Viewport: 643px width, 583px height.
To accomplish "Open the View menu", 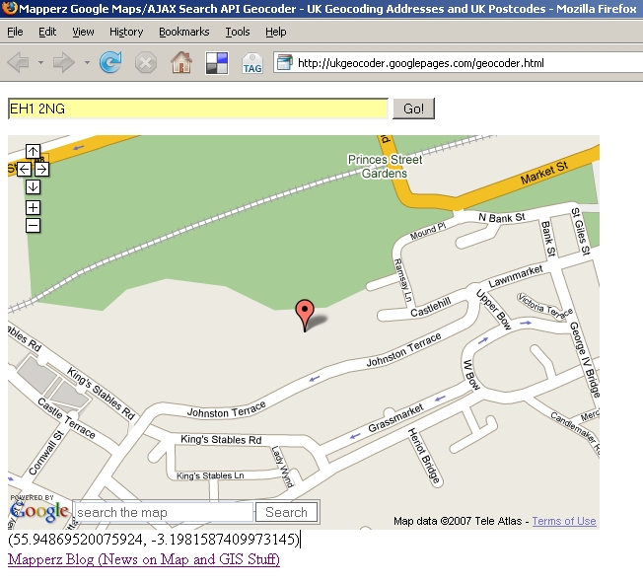I will pos(83,32).
